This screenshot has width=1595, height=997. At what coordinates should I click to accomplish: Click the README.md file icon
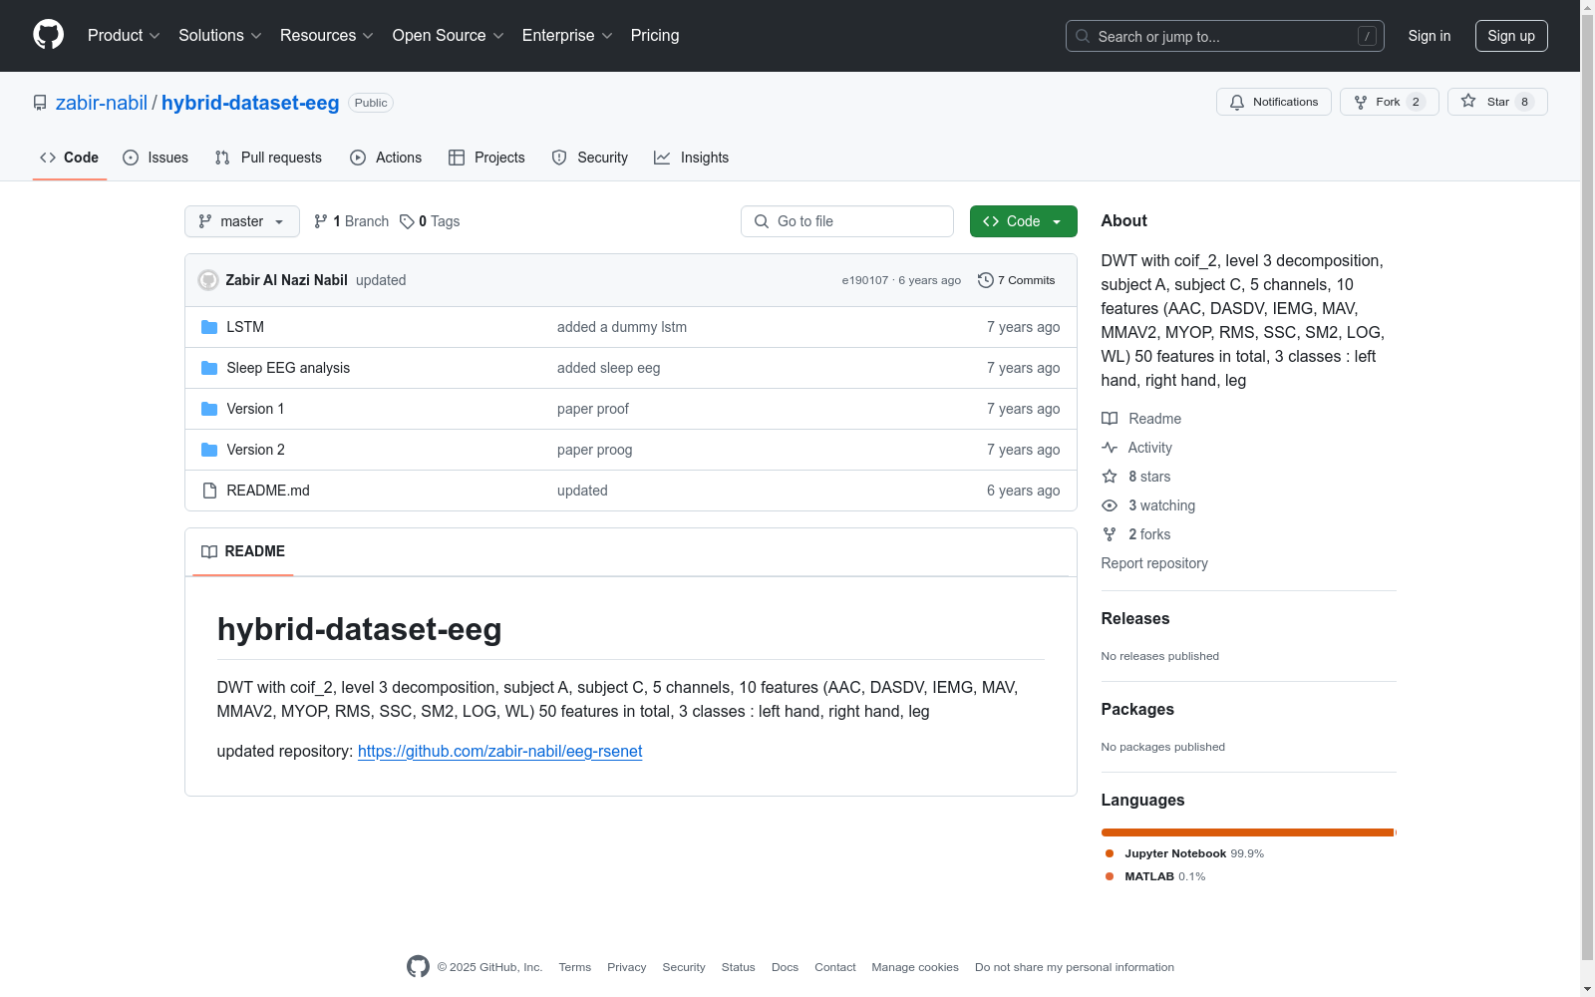(x=209, y=491)
